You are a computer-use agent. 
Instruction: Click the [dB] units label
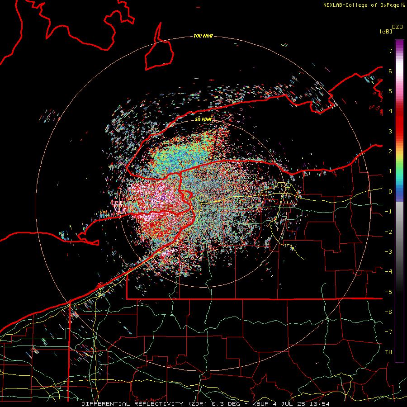click(x=386, y=31)
